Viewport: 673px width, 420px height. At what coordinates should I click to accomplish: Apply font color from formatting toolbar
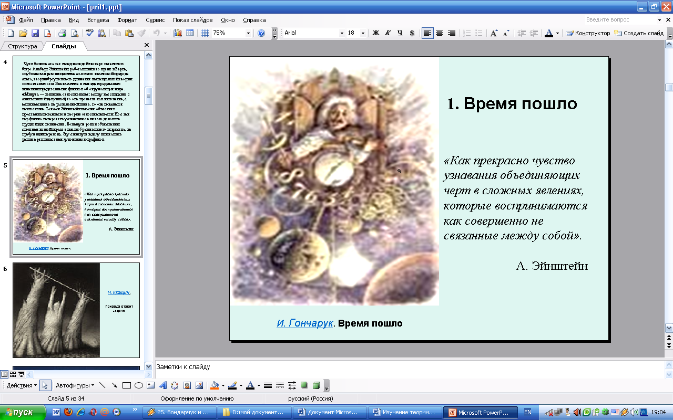pos(549,33)
